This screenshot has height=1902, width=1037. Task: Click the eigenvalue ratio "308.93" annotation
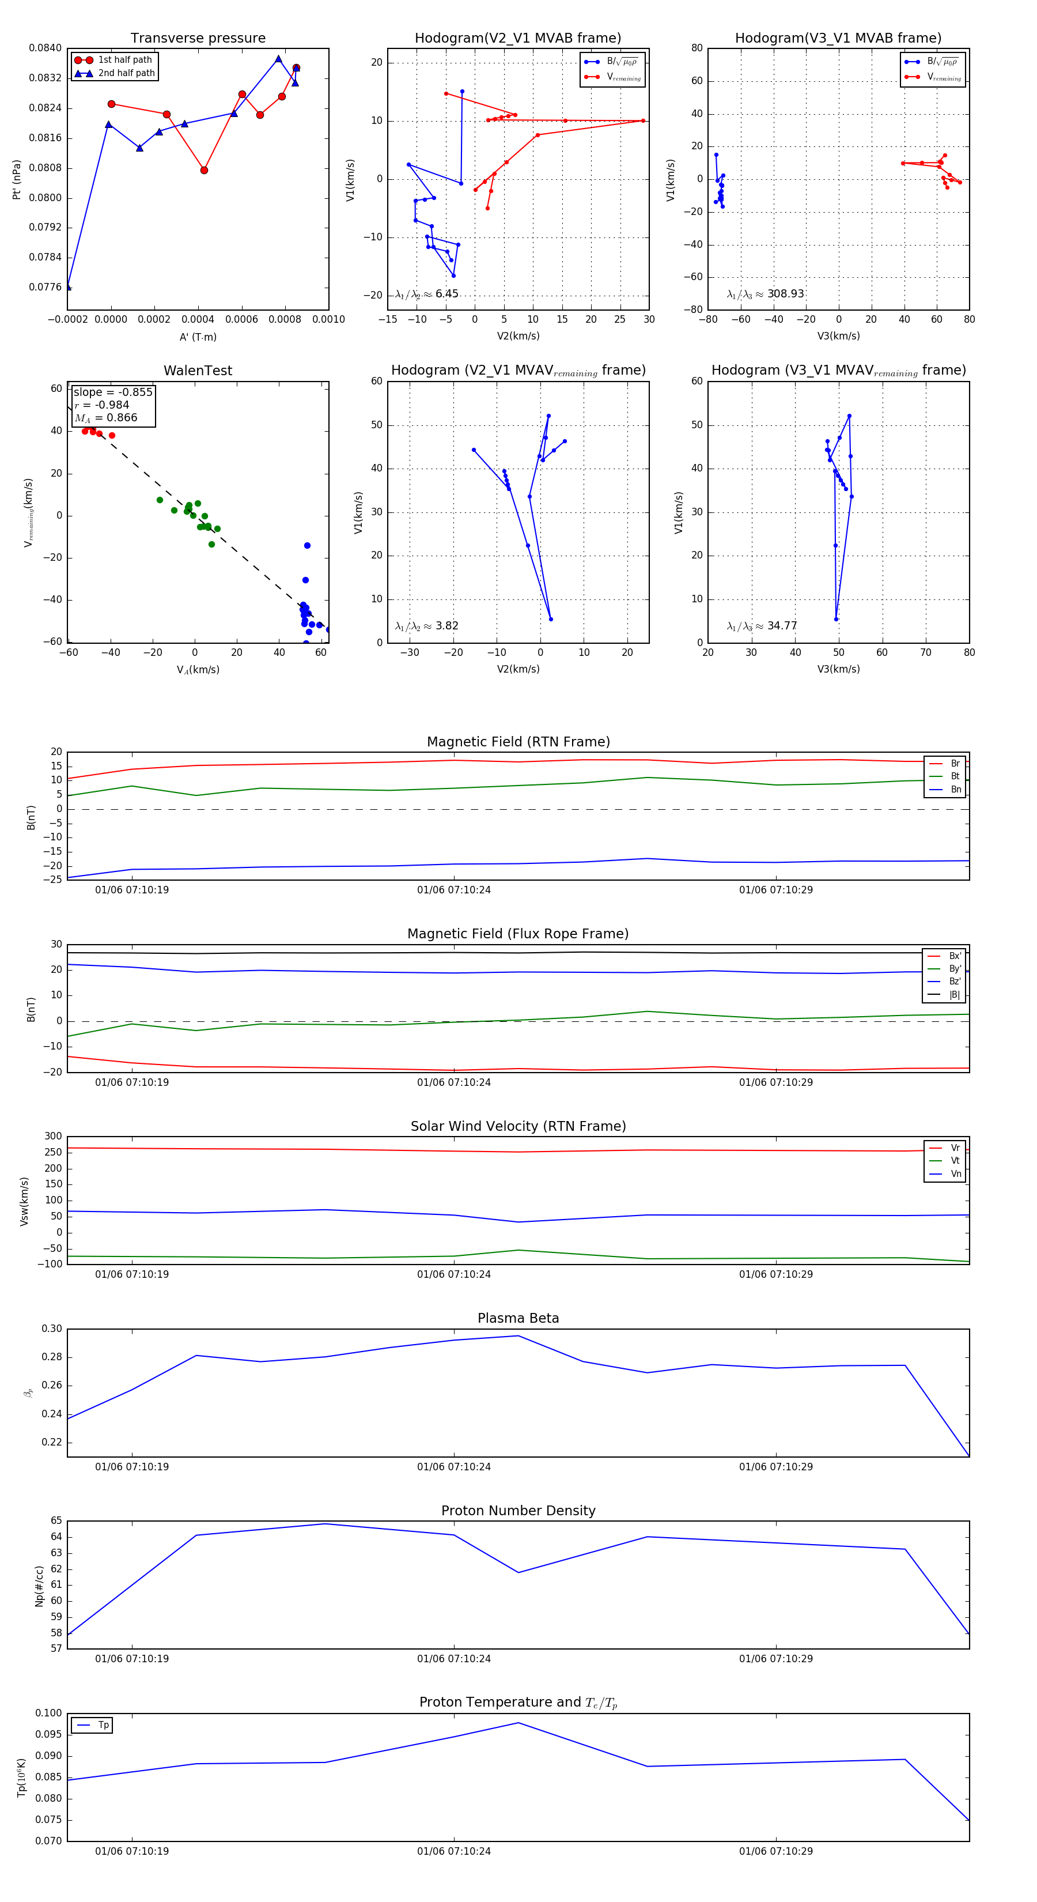pyautogui.click(x=785, y=294)
